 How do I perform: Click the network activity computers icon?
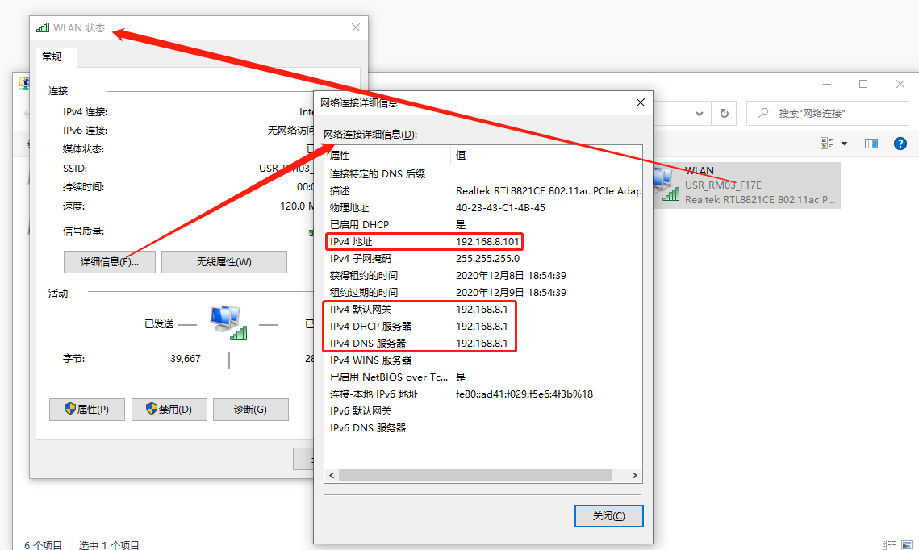[x=228, y=322]
